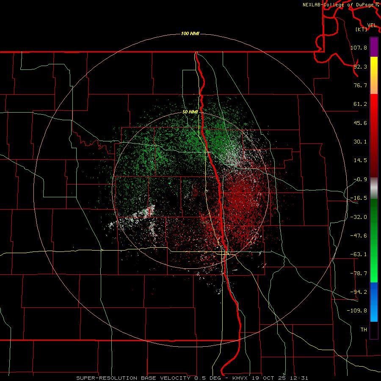Select the -47.6 velocity scale value
Image resolution: width=381 pixels, height=381 pixels.
[x=359, y=236]
